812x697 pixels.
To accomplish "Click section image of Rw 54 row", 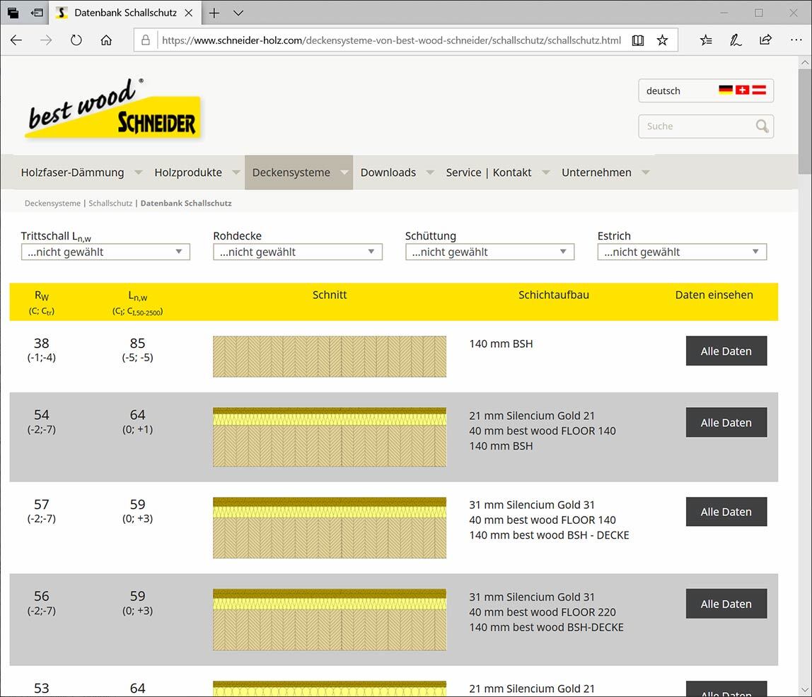I will [x=330, y=438].
